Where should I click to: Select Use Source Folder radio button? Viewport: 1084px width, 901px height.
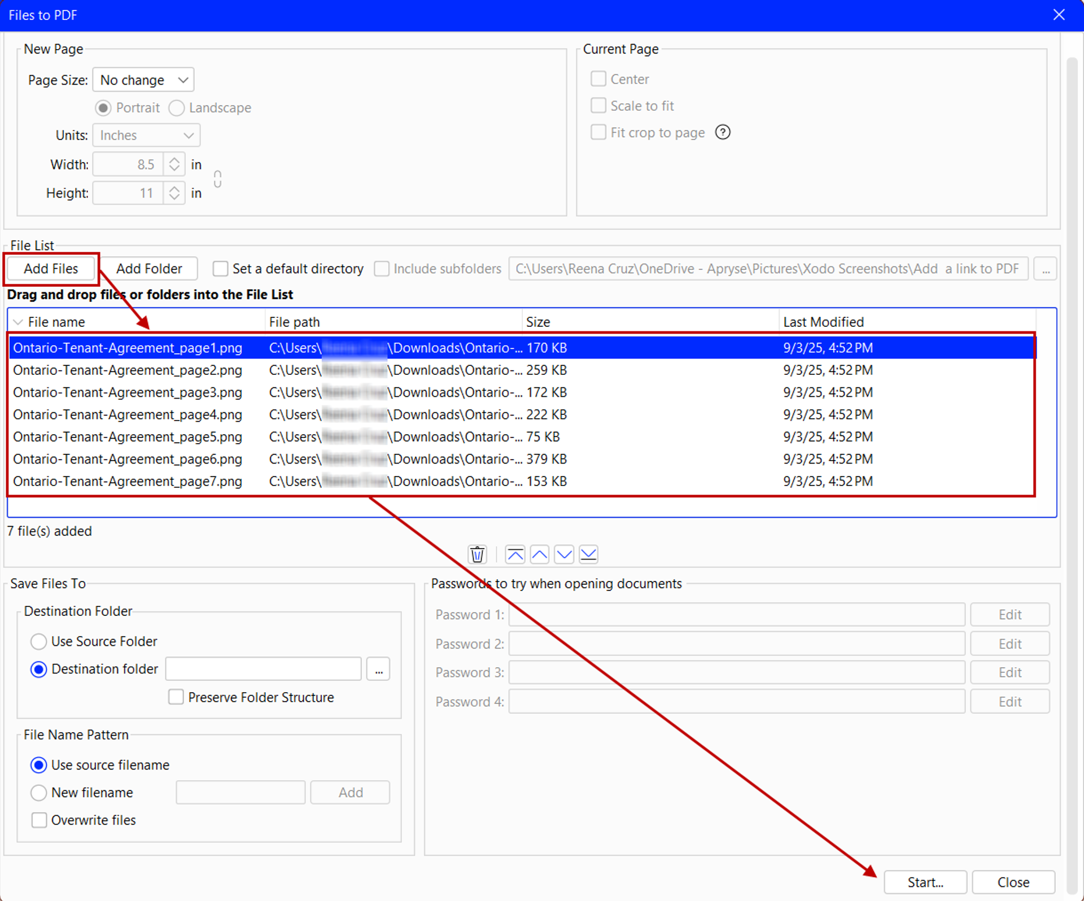38,642
